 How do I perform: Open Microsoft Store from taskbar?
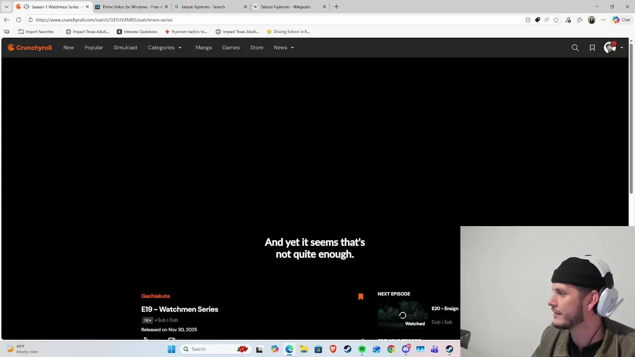318,349
